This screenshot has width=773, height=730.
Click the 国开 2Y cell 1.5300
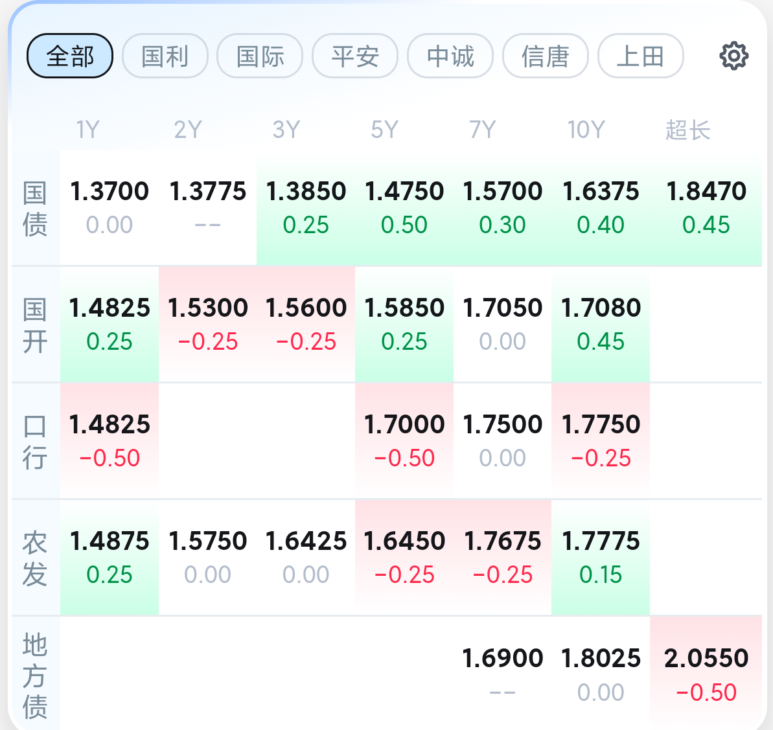point(208,325)
